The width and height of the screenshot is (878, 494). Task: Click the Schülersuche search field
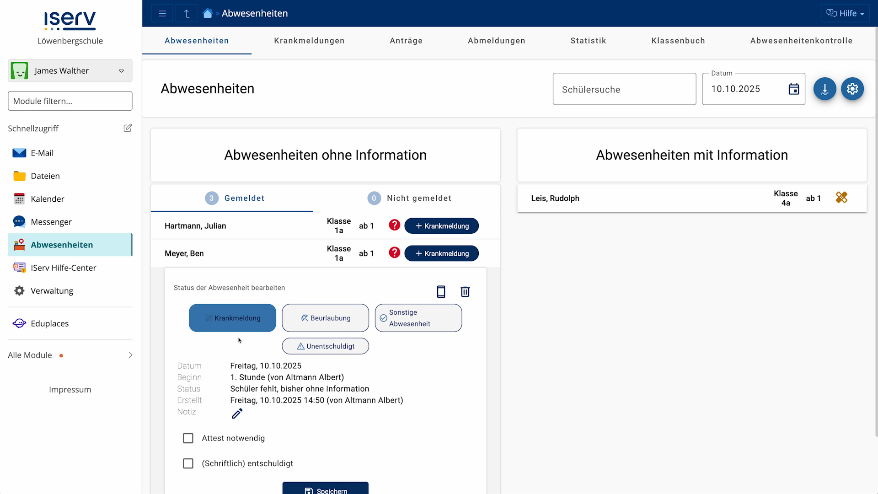[x=624, y=89]
